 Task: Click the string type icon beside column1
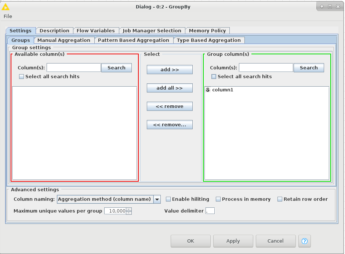click(x=208, y=90)
